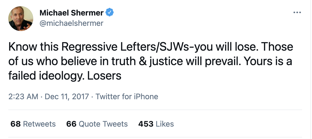
Task: Open the three-dot more options menu
Action: 297,12
